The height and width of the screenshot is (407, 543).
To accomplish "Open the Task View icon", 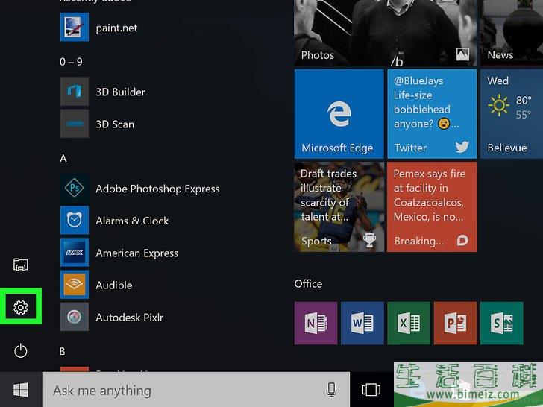I will click(x=371, y=390).
